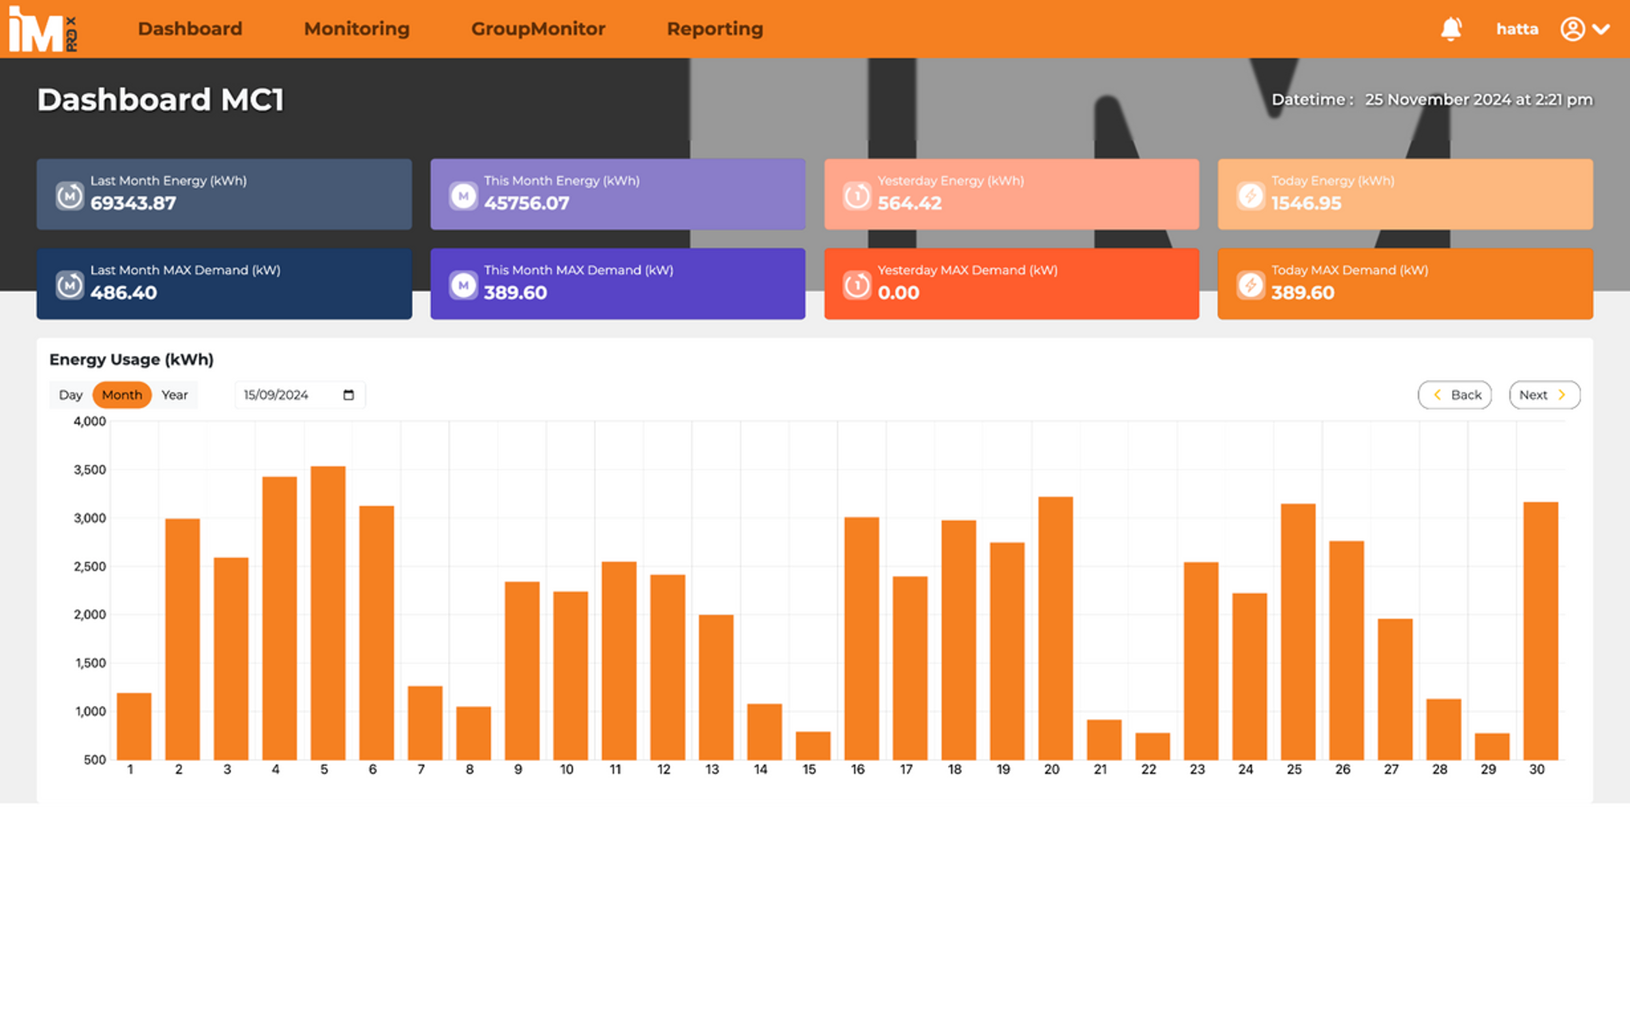The image size is (1630, 1011).
Task: Click the user profile avatar icon
Action: 1572,29
